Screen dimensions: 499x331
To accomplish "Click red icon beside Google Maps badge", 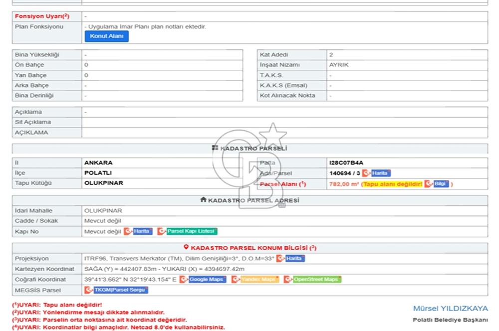I will coord(184,280).
